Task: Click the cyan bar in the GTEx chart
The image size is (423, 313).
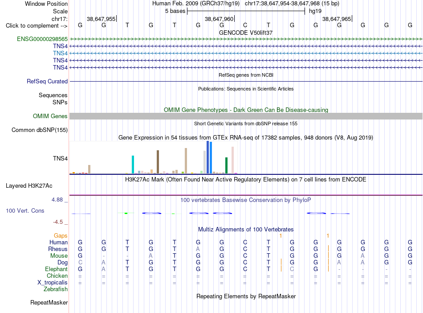Action: point(133,165)
